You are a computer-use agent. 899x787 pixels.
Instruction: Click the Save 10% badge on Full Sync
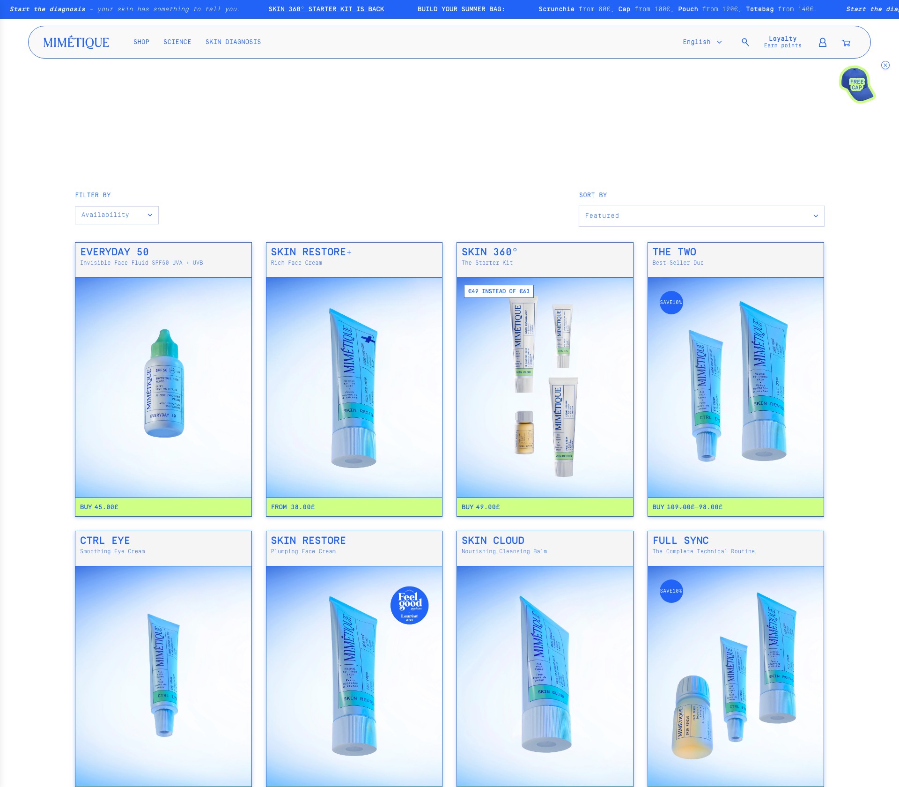pos(671,591)
